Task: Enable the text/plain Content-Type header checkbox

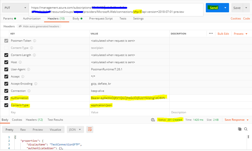Action: pyautogui.click(x=6, y=48)
